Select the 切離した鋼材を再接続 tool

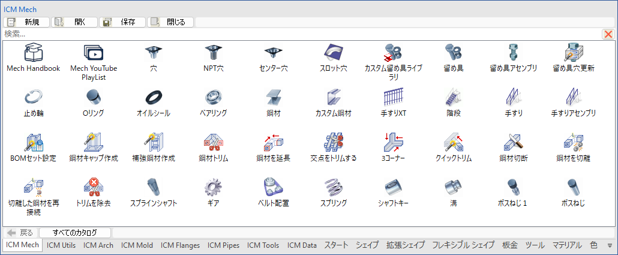pyautogui.click(x=34, y=187)
